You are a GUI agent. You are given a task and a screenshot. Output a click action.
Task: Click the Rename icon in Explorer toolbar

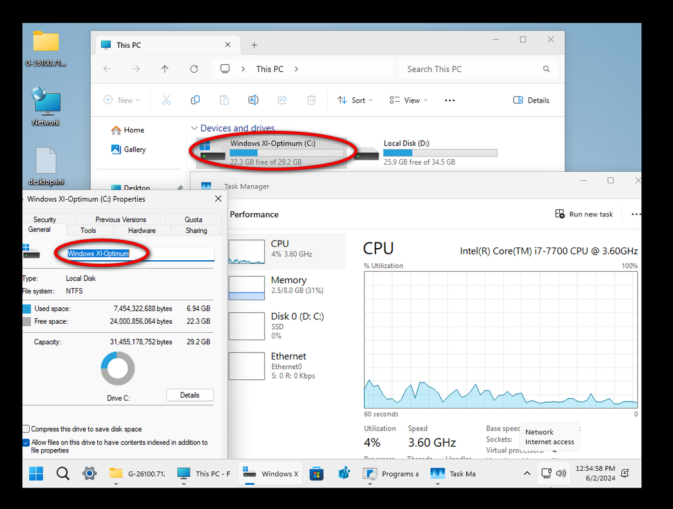(253, 100)
